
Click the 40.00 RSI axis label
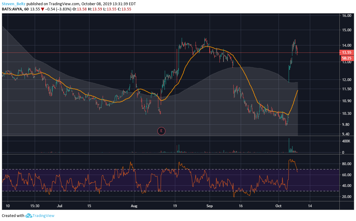click(x=347, y=186)
